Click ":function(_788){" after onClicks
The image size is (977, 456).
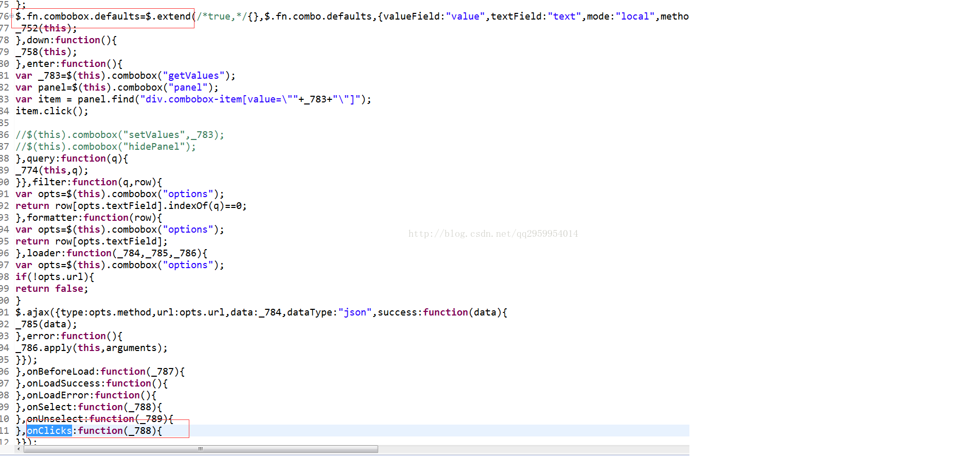(x=117, y=431)
